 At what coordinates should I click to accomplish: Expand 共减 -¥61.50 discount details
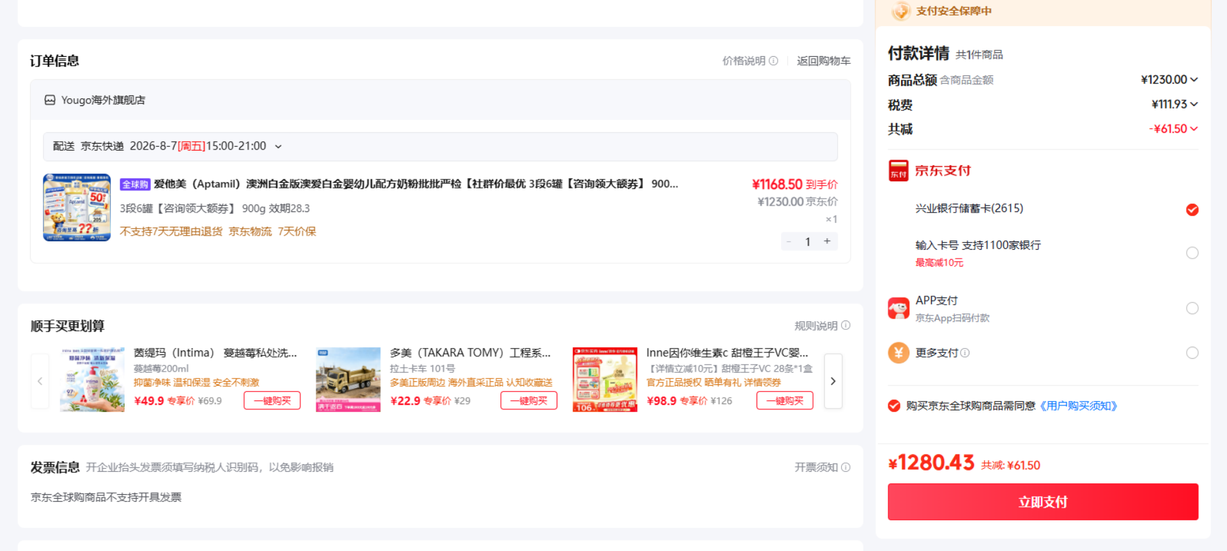1194,128
